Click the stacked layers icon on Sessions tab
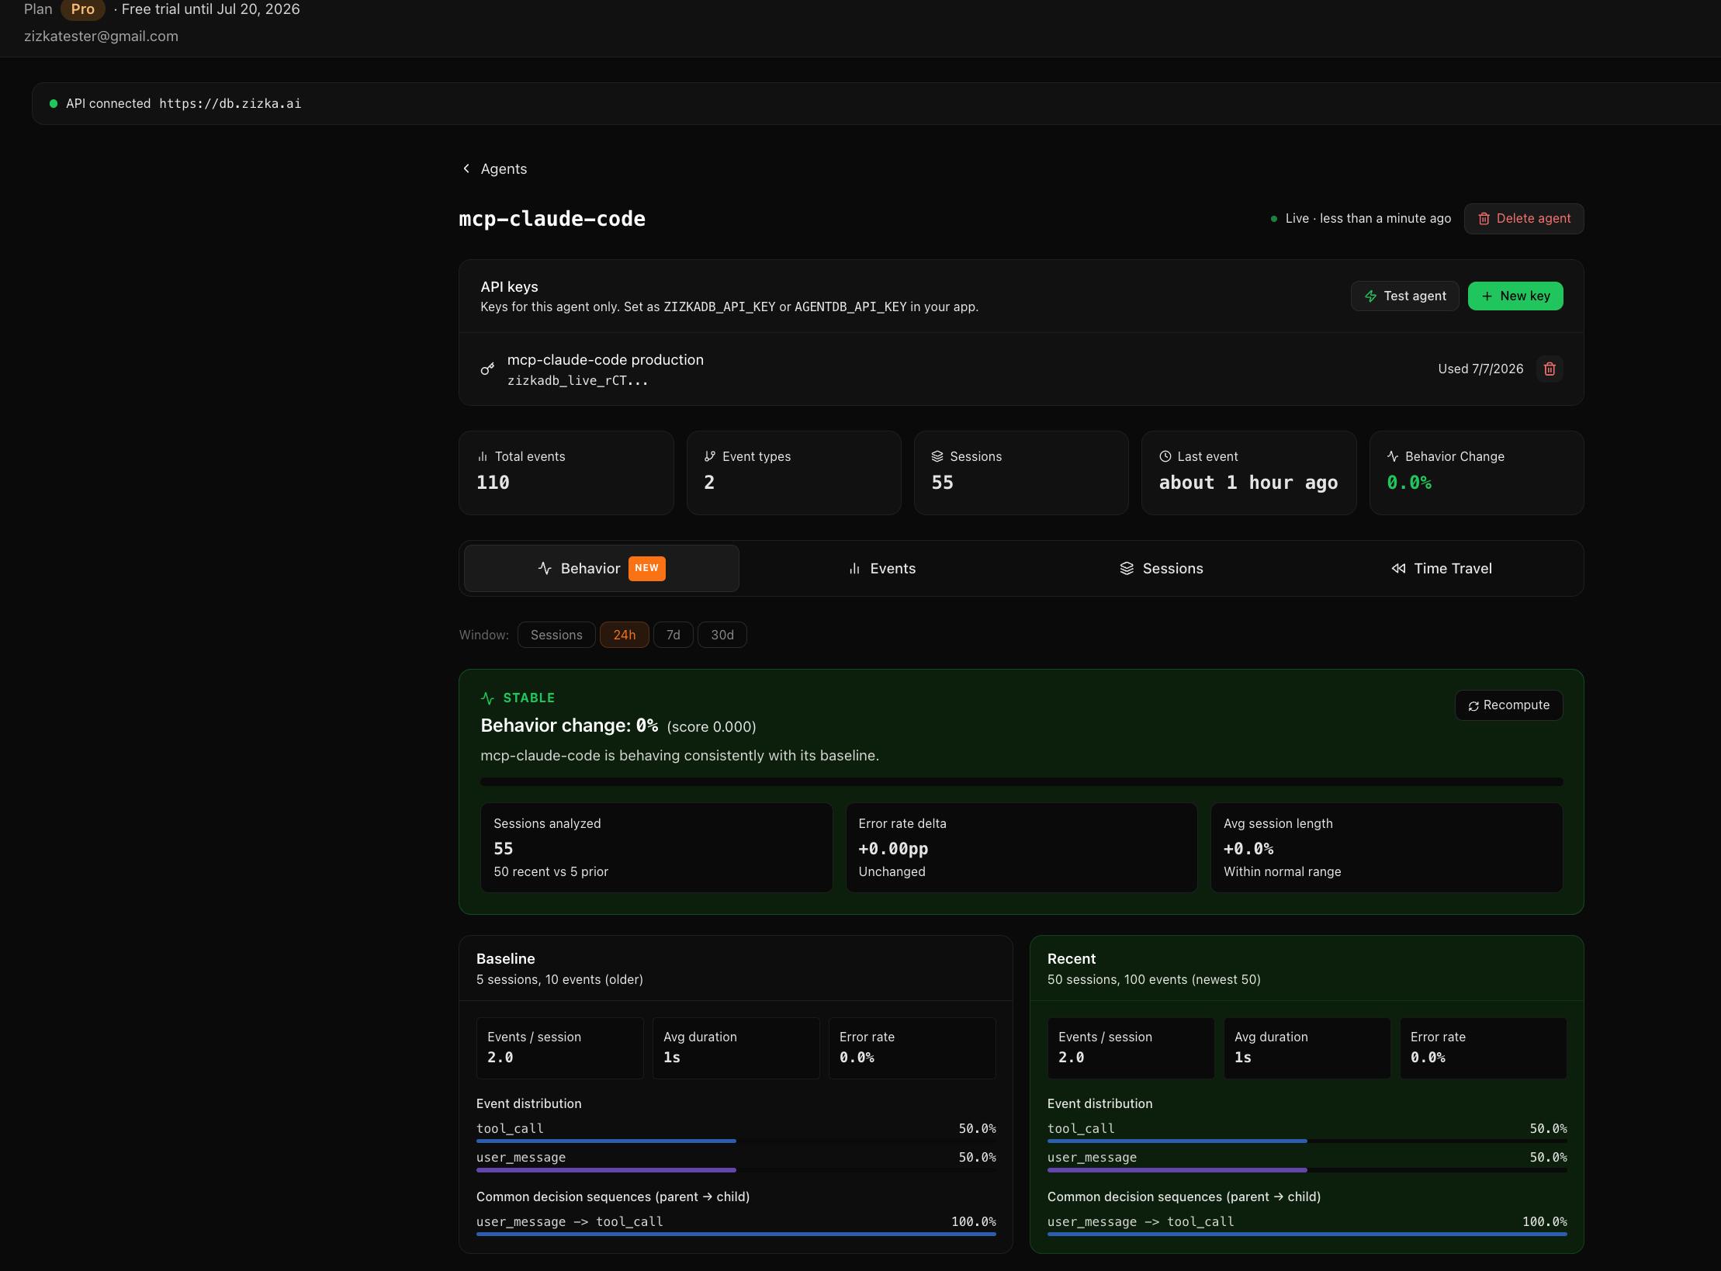1721x1271 pixels. coord(1127,569)
